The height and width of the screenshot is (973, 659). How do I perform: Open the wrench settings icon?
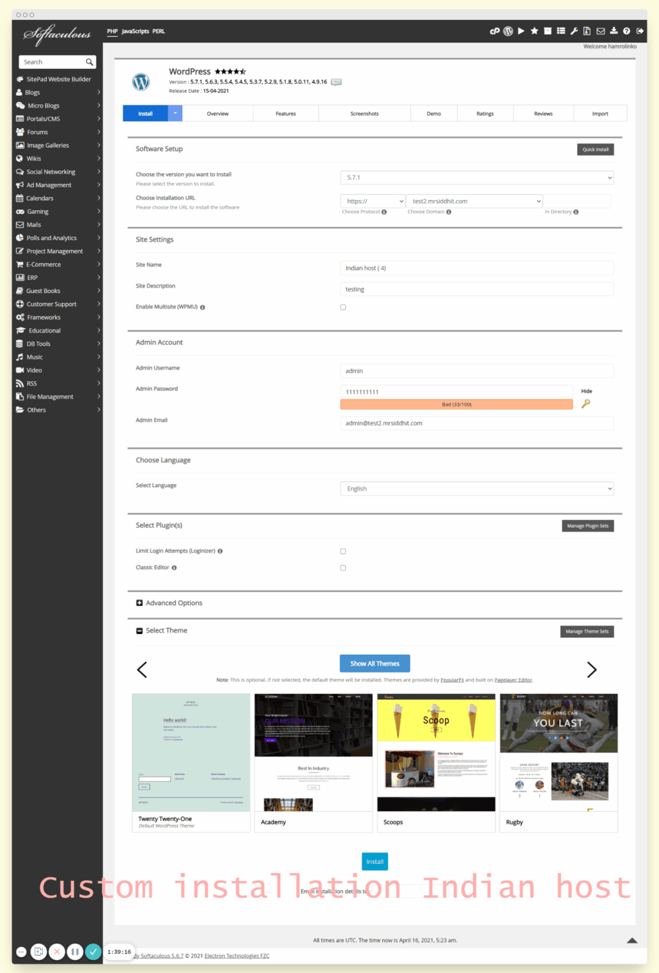point(574,31)
